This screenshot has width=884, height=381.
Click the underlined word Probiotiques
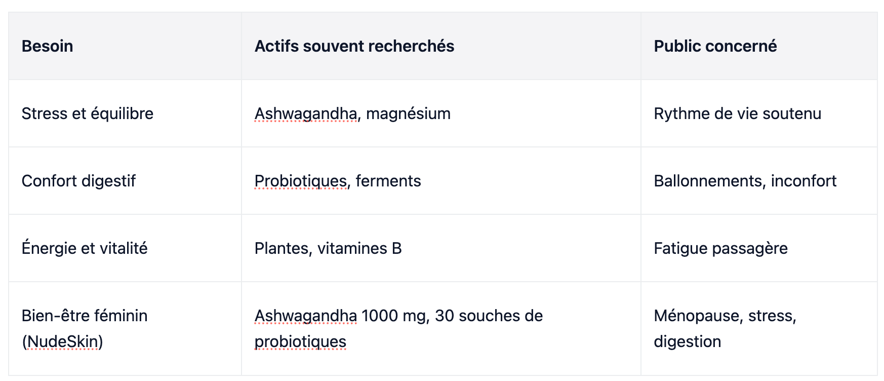301,181
